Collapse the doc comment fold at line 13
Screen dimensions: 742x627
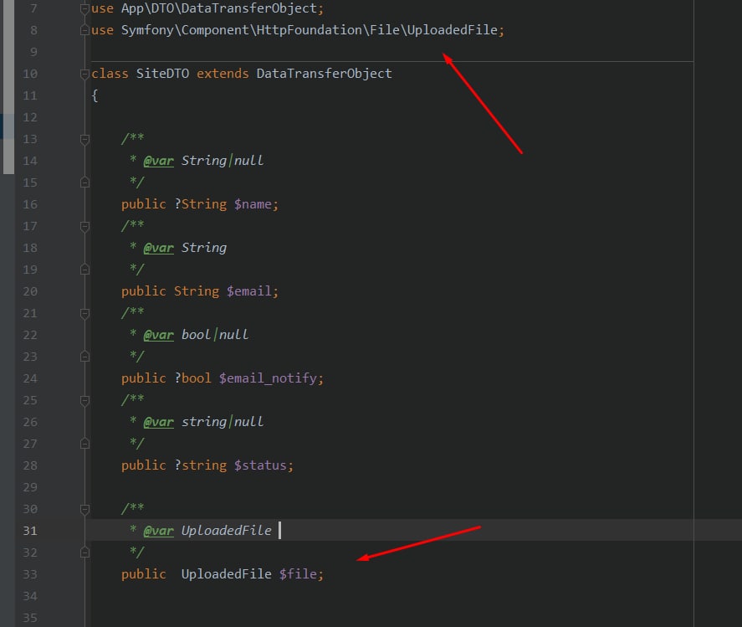(x=84, y=139)
